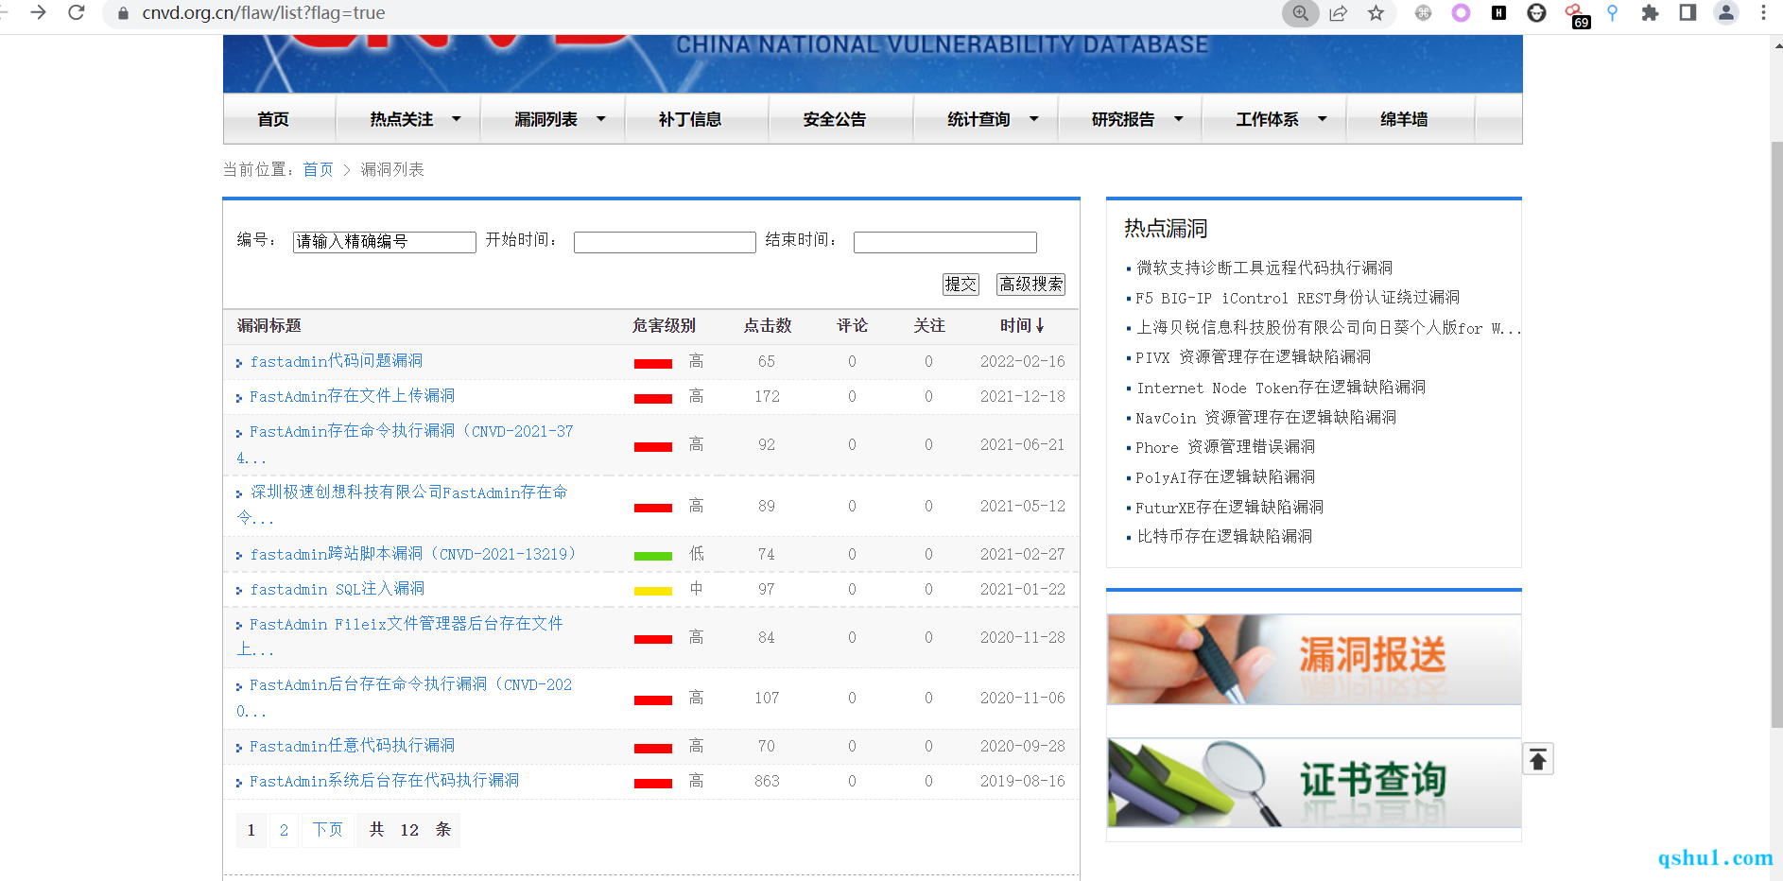Open hot item 比特币存在逻辑缺陷漏洞
Viewport: 1783px width, 881px height.
pyautogui.click(x=1224, y=537)
